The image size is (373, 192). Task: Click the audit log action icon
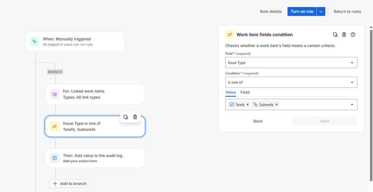[x=55, y=158]
